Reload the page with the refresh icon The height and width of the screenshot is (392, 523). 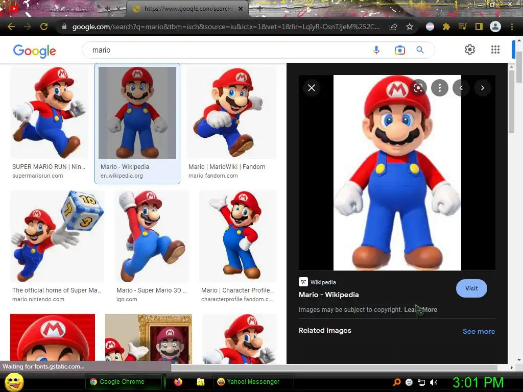pos(44,27)
